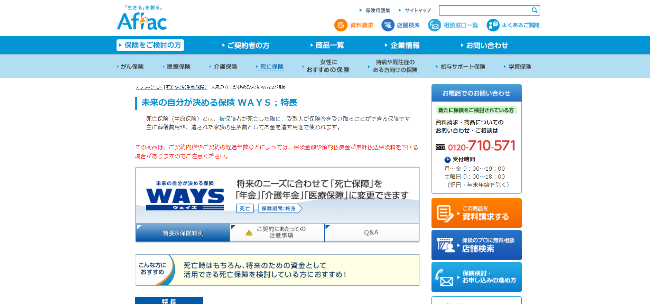This screenshot has height=304, width=650.
Task: Click phone number 0120-710-571
Action: point(482,146)
